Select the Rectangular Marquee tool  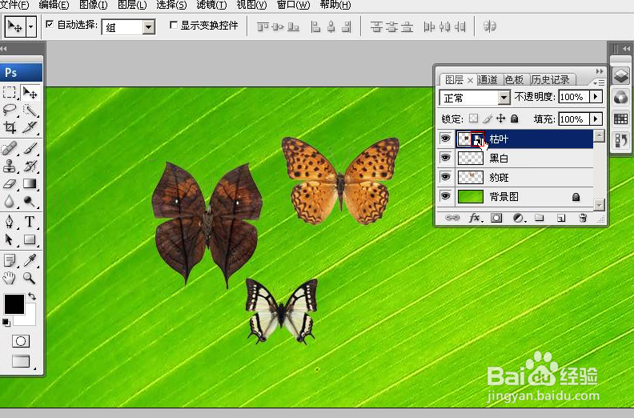point(10,93)
